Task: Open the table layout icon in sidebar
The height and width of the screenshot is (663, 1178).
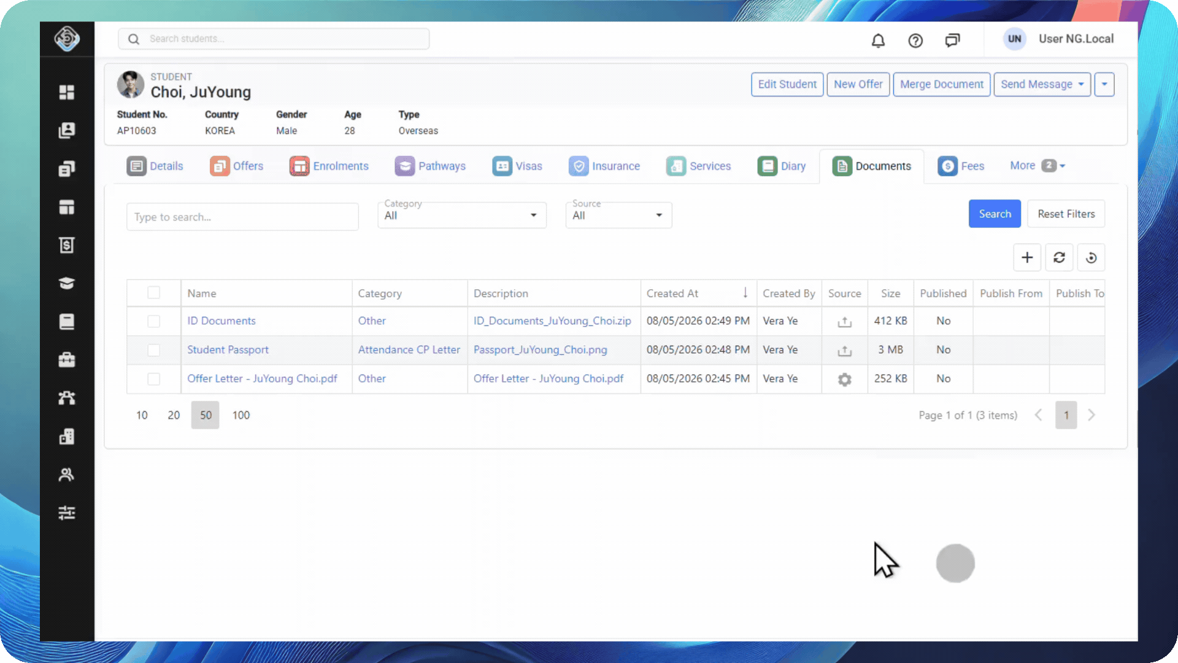Action: (x=67, y=207)
